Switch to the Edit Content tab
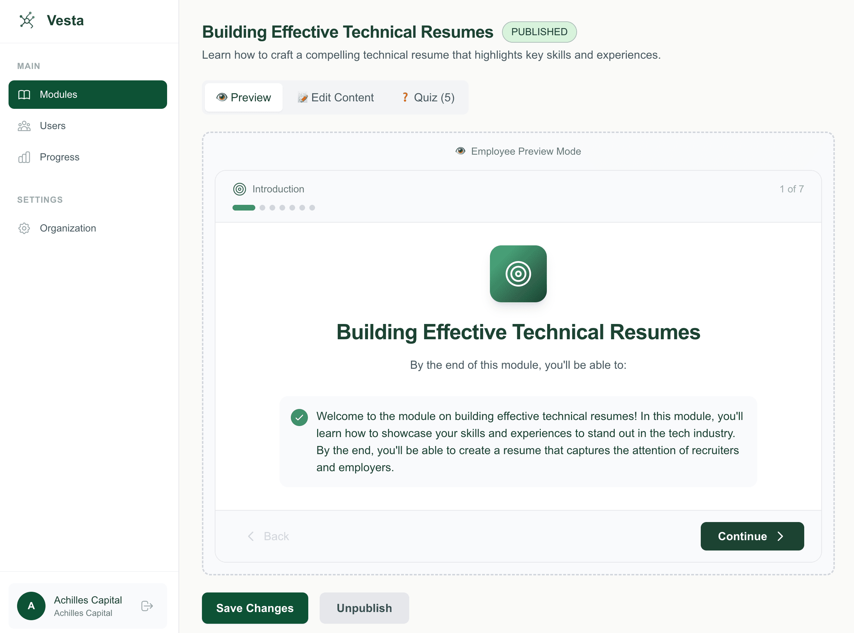This screenshot has width=854, height=633. click(x=336, y=98)
